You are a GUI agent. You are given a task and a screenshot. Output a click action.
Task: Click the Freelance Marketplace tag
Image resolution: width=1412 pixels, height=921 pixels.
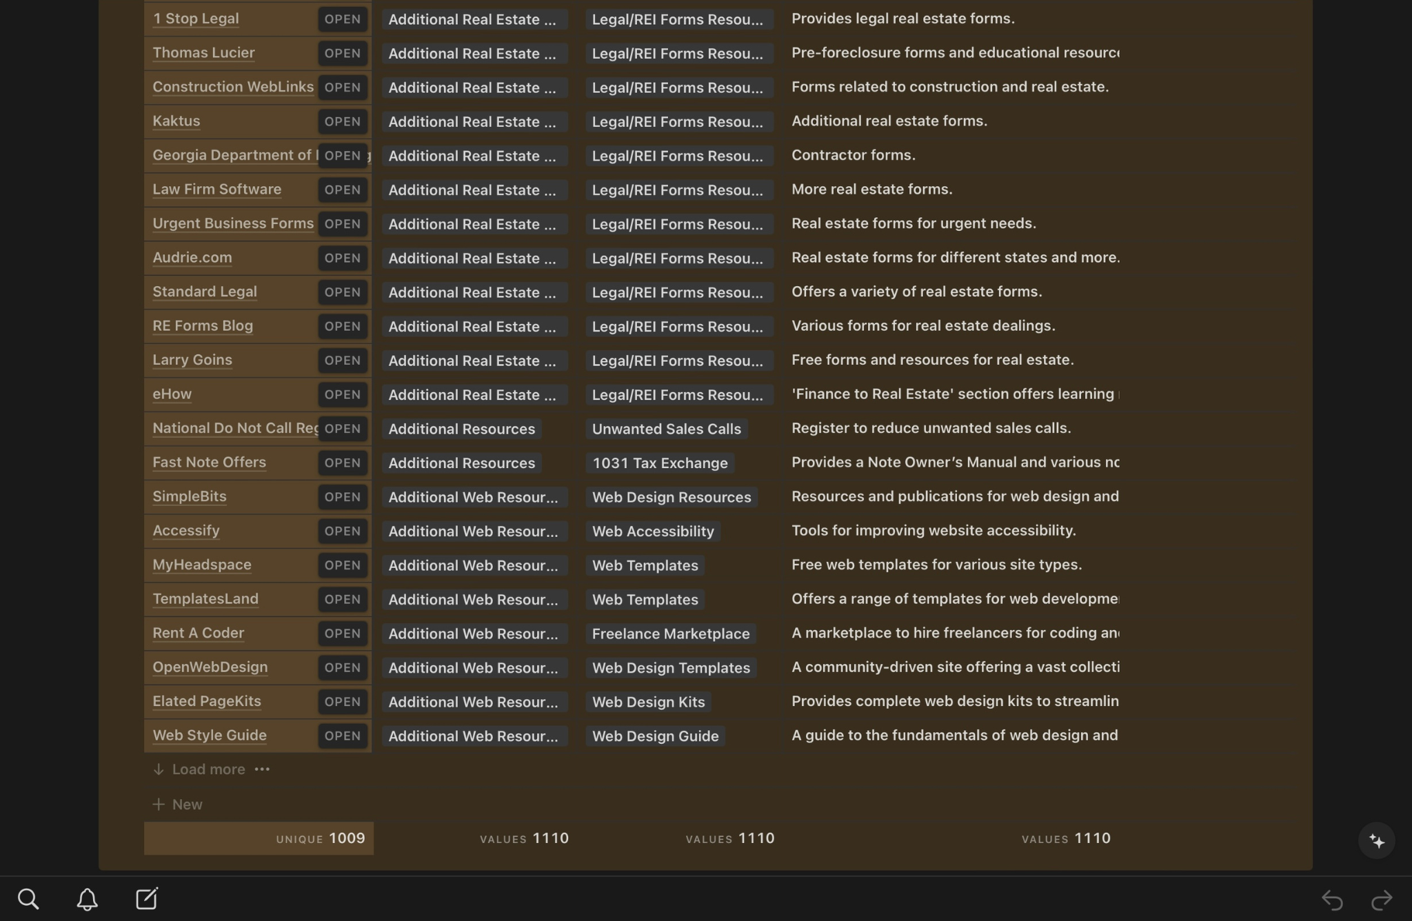tap(670, 634)
